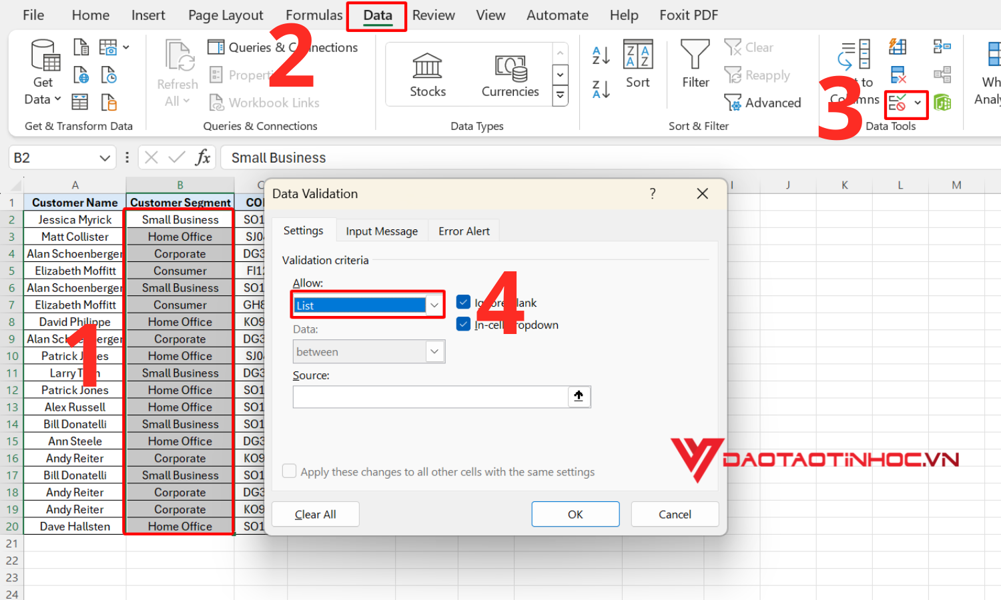Click the Insert Function fx icon
Viewport: 1001px width, 600px height.
203,157
